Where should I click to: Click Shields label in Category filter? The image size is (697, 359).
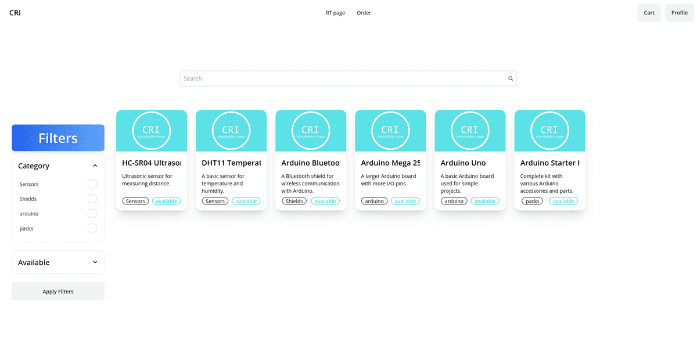(x=28, y=199)
